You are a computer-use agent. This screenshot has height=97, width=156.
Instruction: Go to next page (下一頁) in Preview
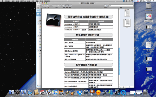tap(48, 5)
